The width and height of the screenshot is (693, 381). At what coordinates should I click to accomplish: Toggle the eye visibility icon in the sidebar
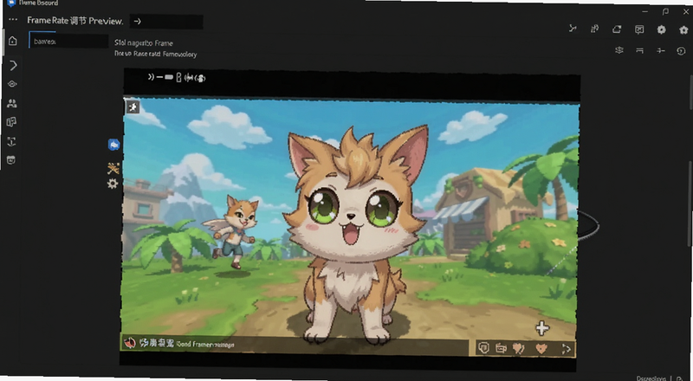pos(12,84)
